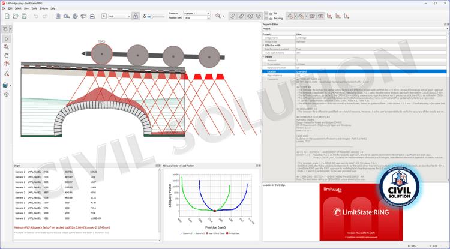This screenshot has height=249, width=450.
Task: Expand the Effective width property
Action: [263, 46]
